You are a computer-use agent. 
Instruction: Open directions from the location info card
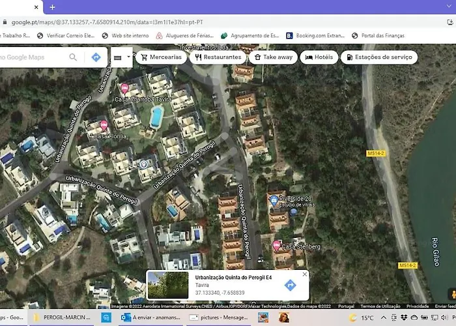(290, 285)
